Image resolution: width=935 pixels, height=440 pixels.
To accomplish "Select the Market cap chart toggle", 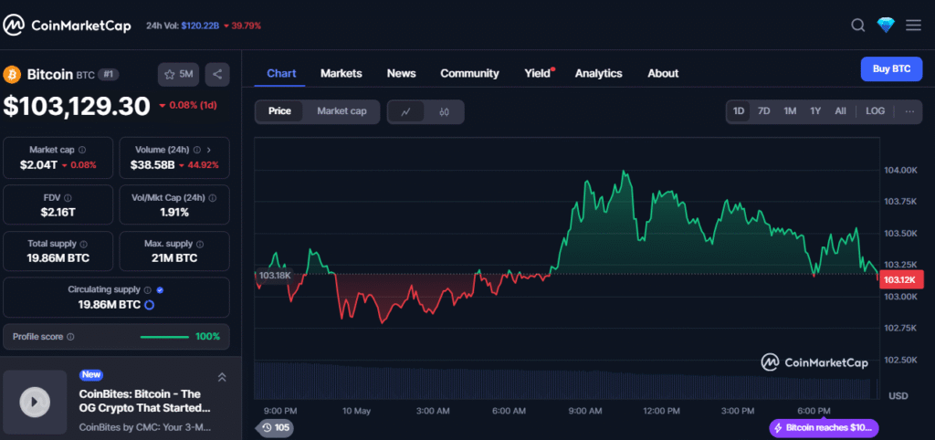I will pyautogui.click(x=341, y=111).
